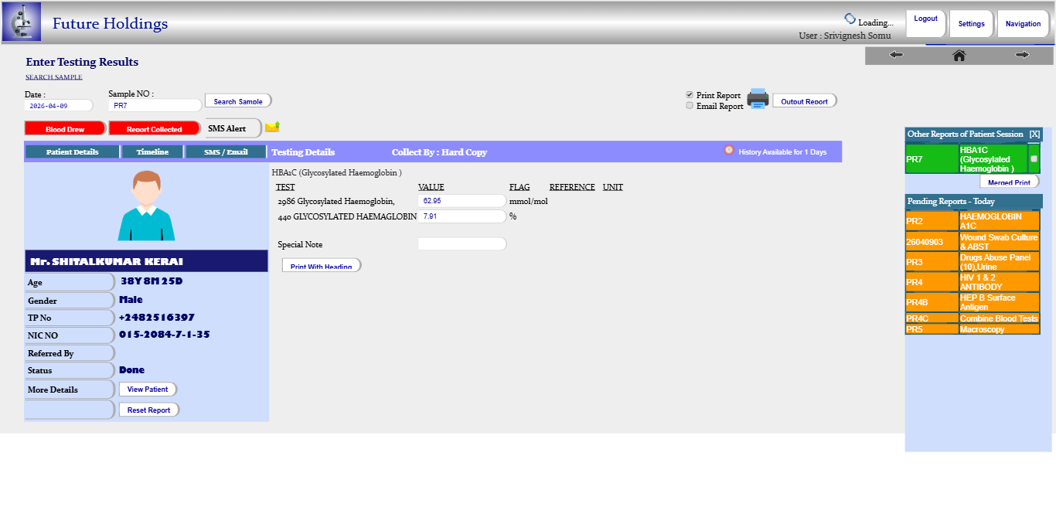Enable the Email Report checkbox
1056x524 pixels.
[x=690, y=106]
